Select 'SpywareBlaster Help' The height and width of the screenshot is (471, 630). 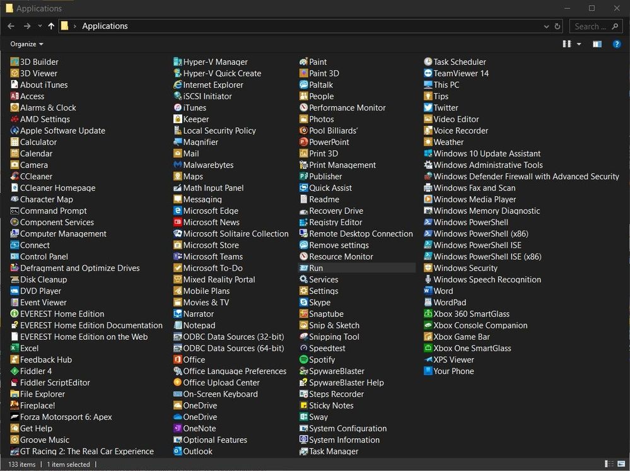click(342, 383)
